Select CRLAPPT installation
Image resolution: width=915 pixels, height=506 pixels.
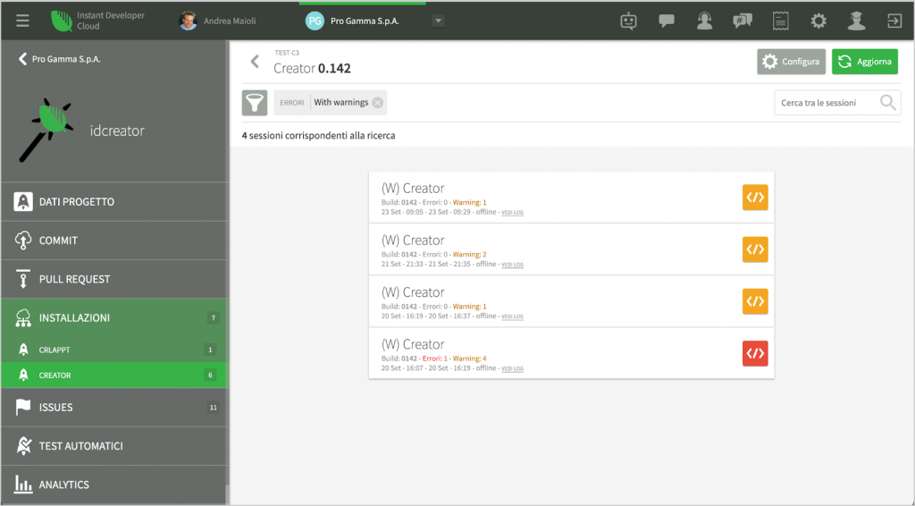coord(114,350)
